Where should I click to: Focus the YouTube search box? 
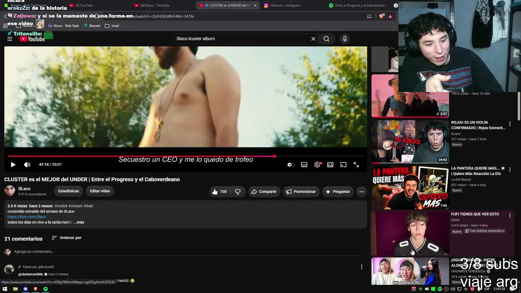tap(242, 39)
